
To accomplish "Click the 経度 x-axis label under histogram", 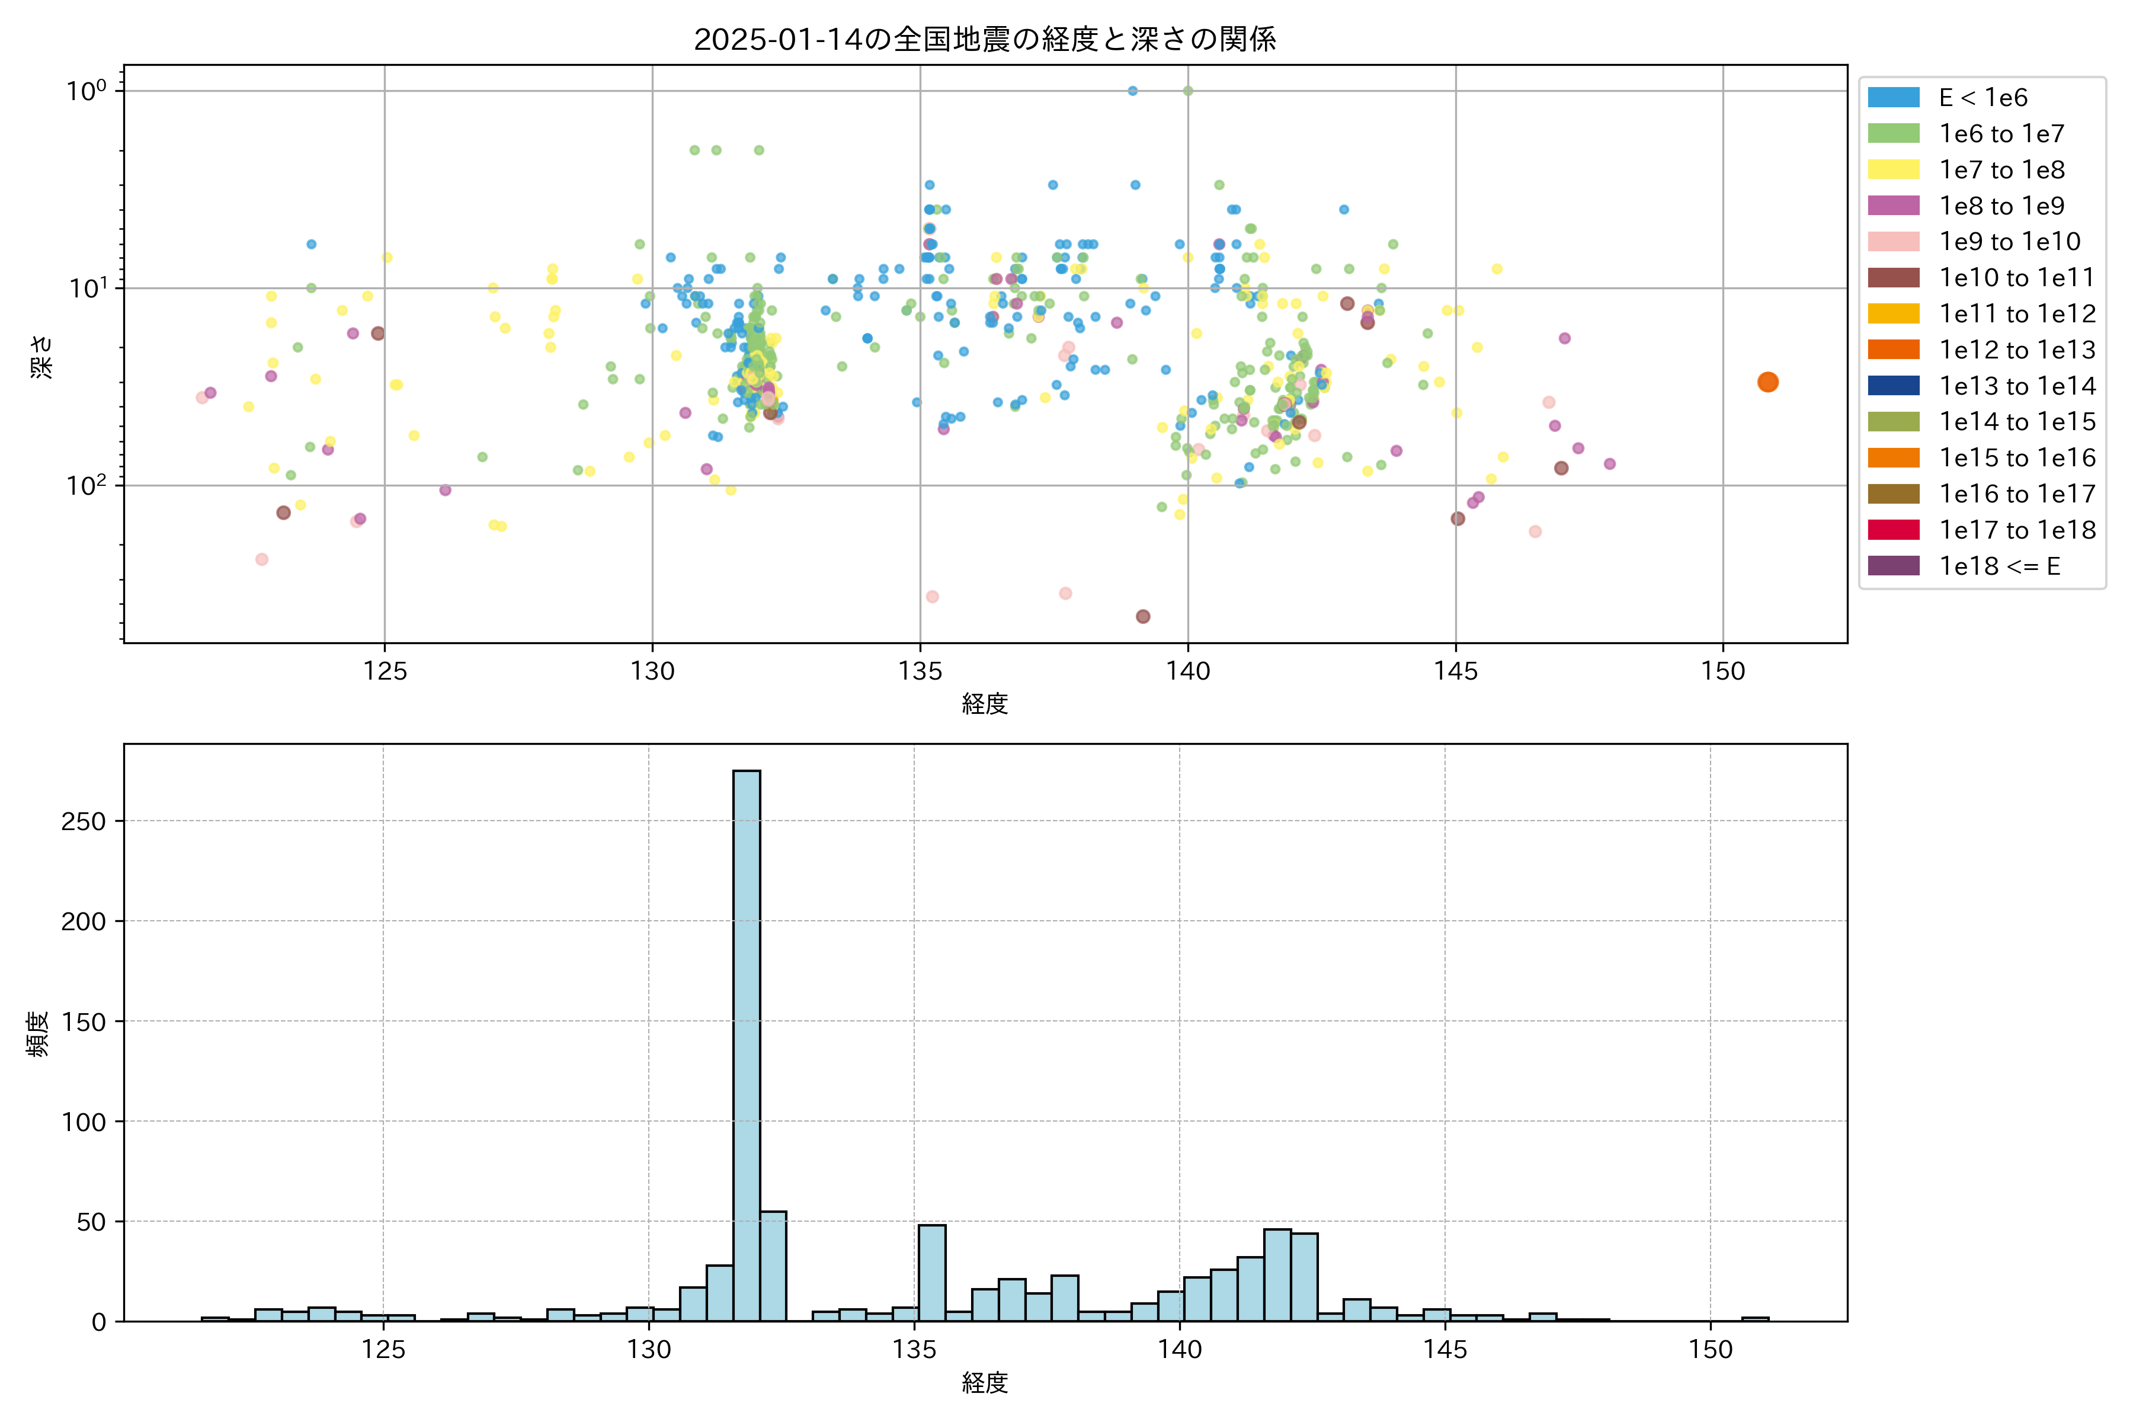I will point(985,1383).
